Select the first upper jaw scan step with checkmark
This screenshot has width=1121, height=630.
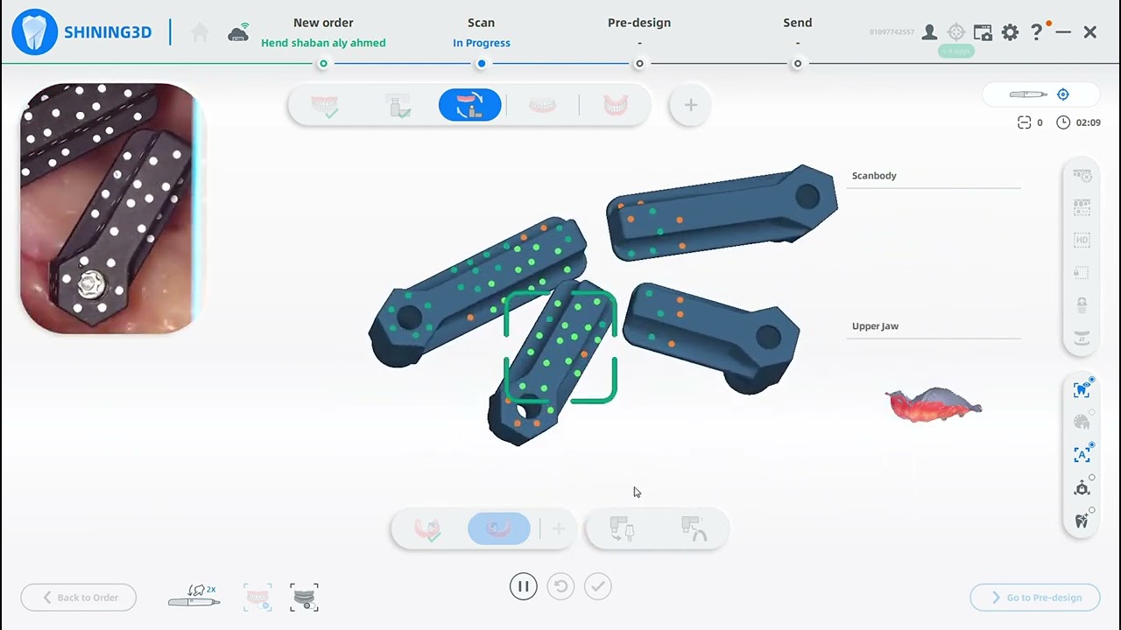(x=325, y=106)
